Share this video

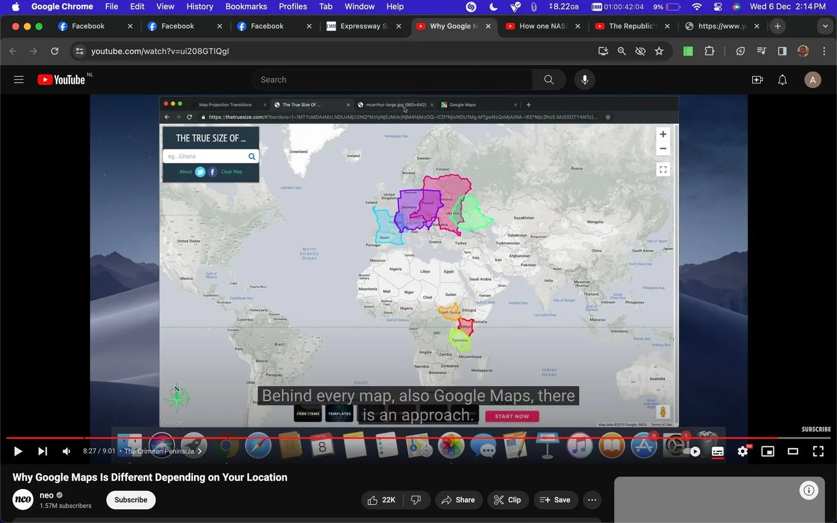[x=458, y=500]
